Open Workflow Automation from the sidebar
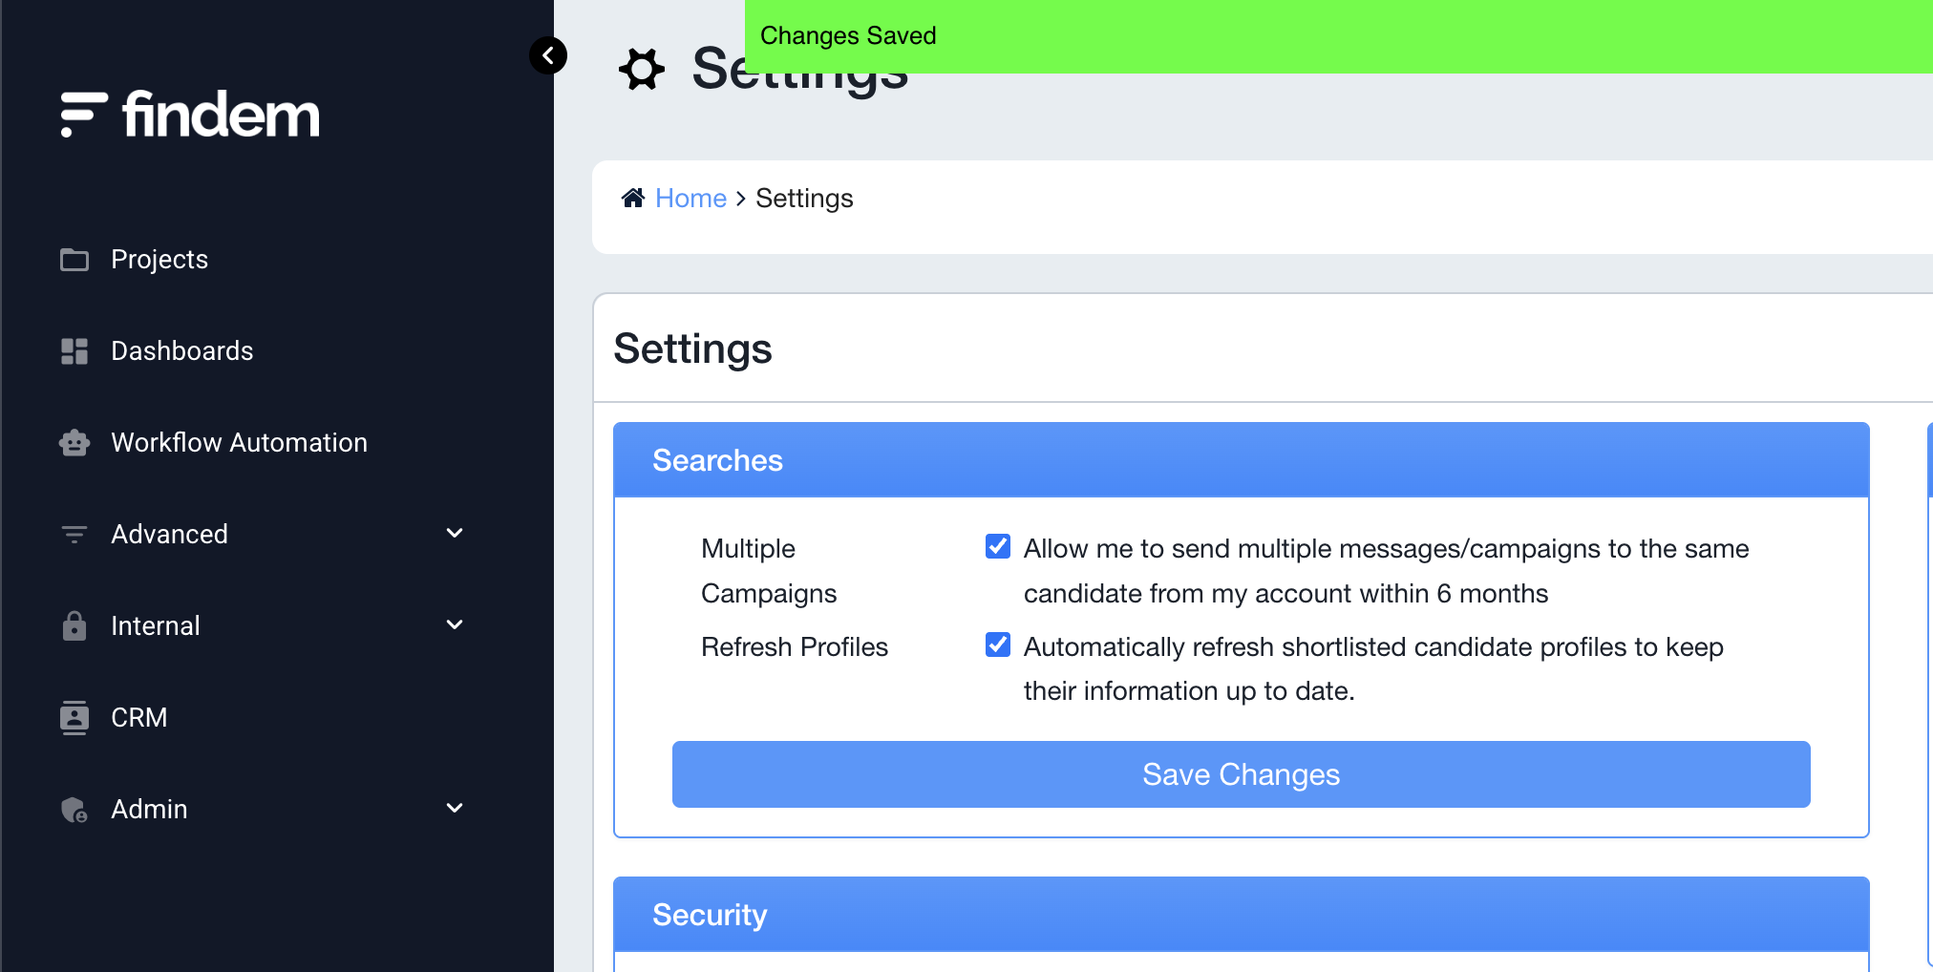Screen dimensions: 1933x972 pyautogui.click(x=239, y=443)
